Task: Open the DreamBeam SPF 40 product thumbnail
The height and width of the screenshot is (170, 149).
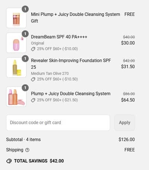Action: click(16, 42)
